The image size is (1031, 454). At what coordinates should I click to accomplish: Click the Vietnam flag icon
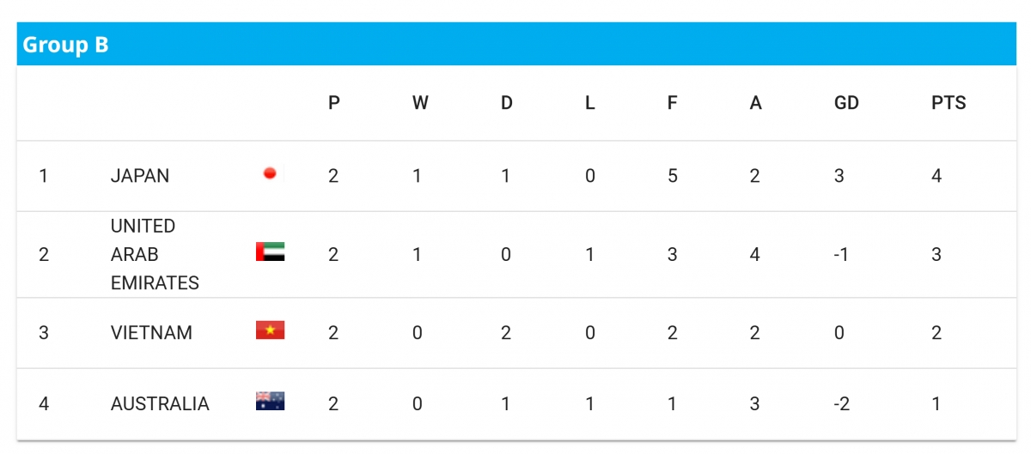[270, 330]
